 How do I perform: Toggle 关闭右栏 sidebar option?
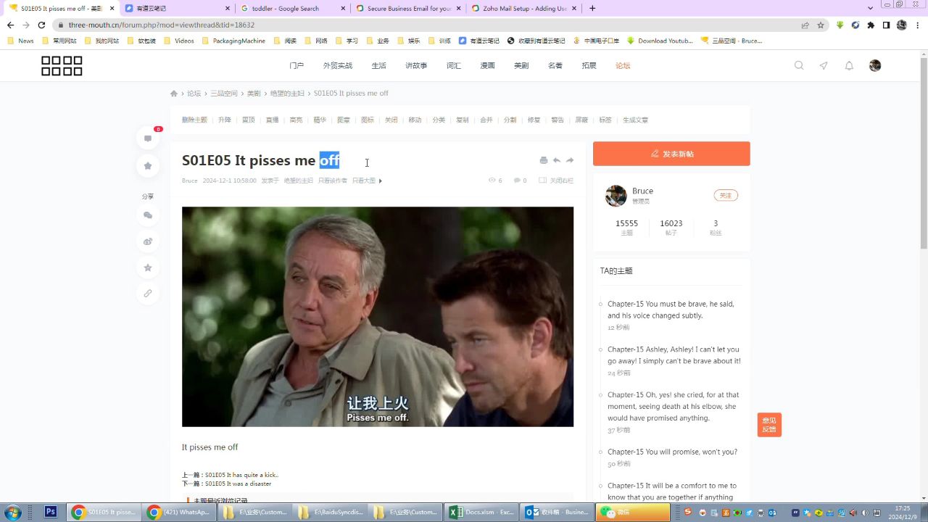pos(556,181)
